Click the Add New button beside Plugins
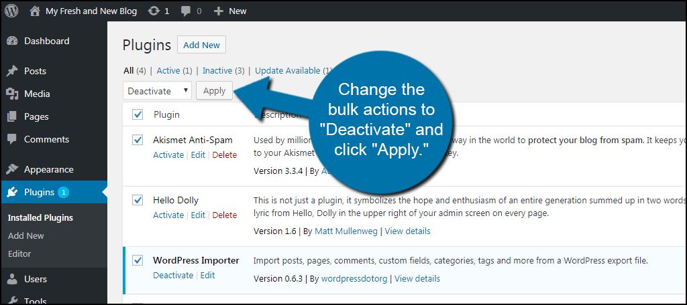 point(201,45)
